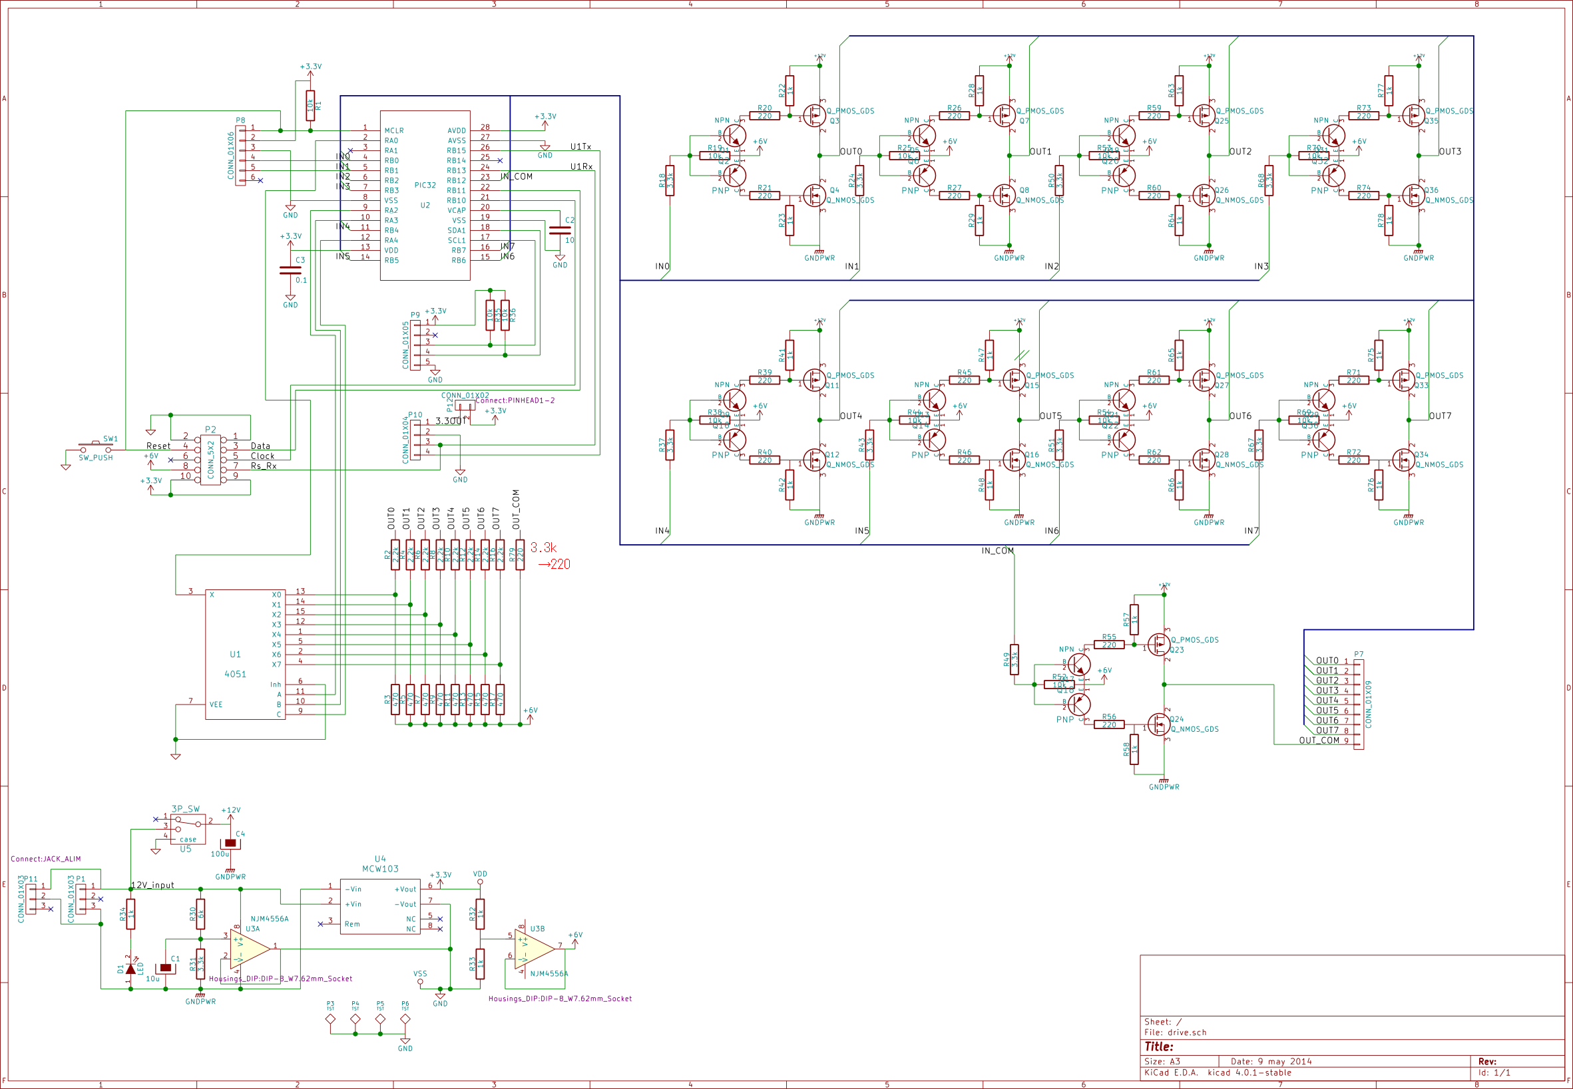Click the C4 100u capacitor symbol
The height and width of the screenshot is (1089, 1573).
point(231,844)
